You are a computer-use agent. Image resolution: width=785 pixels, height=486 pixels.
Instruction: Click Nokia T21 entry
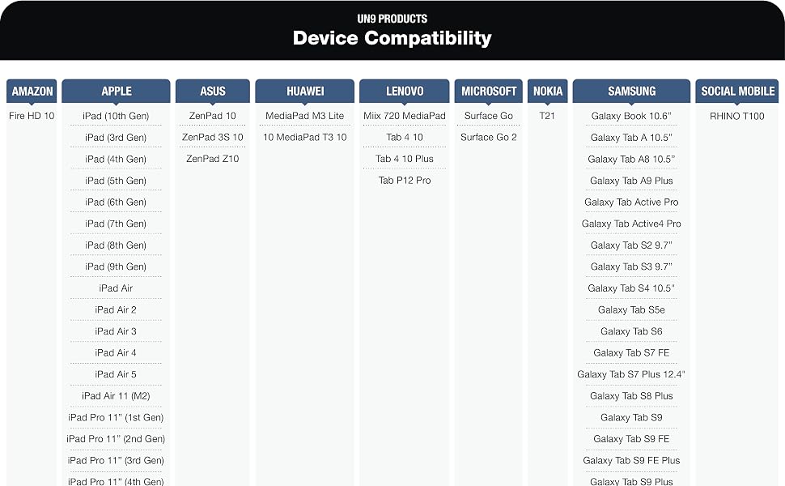pyautogui.click(x=547, y=116)
